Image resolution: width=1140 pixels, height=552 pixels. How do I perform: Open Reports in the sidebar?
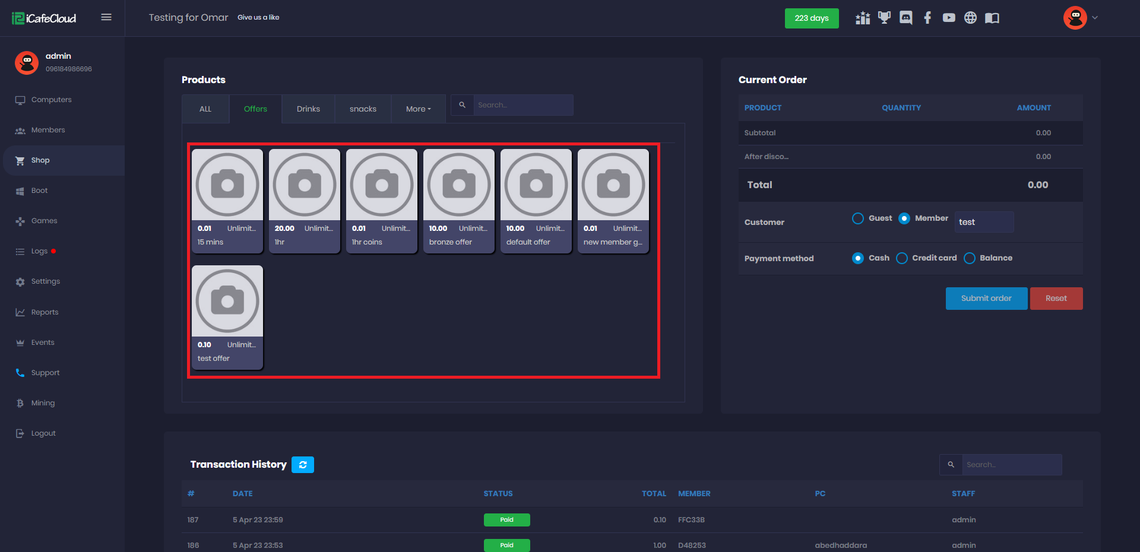pos(45,312)
